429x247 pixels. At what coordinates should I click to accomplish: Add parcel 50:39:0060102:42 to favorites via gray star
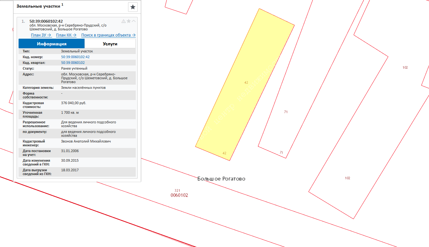(129, 21)
